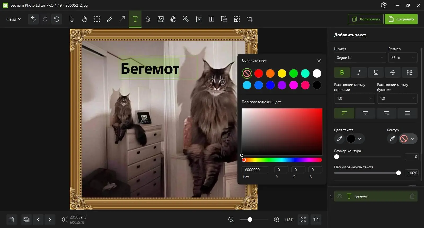Viewport: 424px width, 228px height.
Task: Toggle bold text formatting
Action: 342,72
